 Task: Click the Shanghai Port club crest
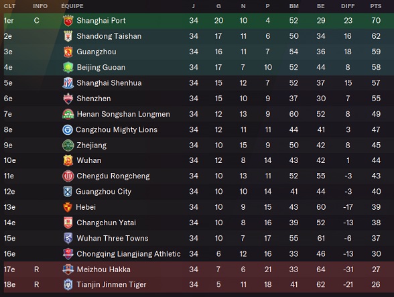coord(68,21)
